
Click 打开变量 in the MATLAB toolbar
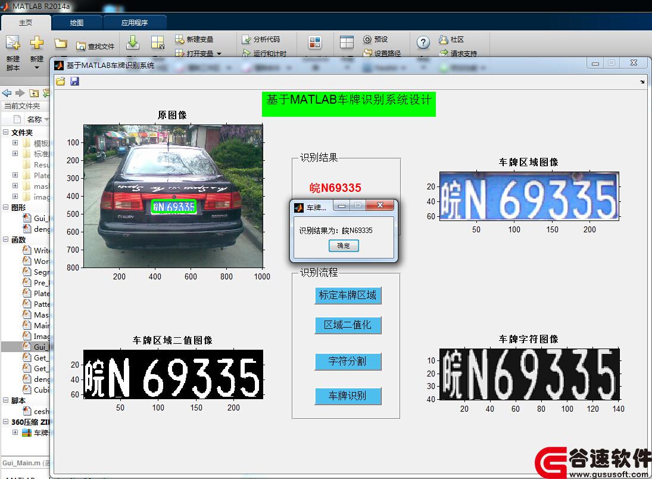(x=194, y=53)
